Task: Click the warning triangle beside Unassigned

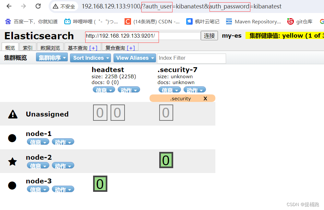Action: tap(12, 114)
